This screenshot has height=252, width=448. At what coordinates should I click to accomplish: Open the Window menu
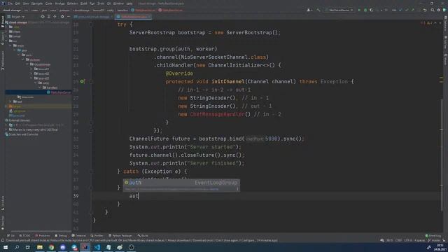point(118,3)
